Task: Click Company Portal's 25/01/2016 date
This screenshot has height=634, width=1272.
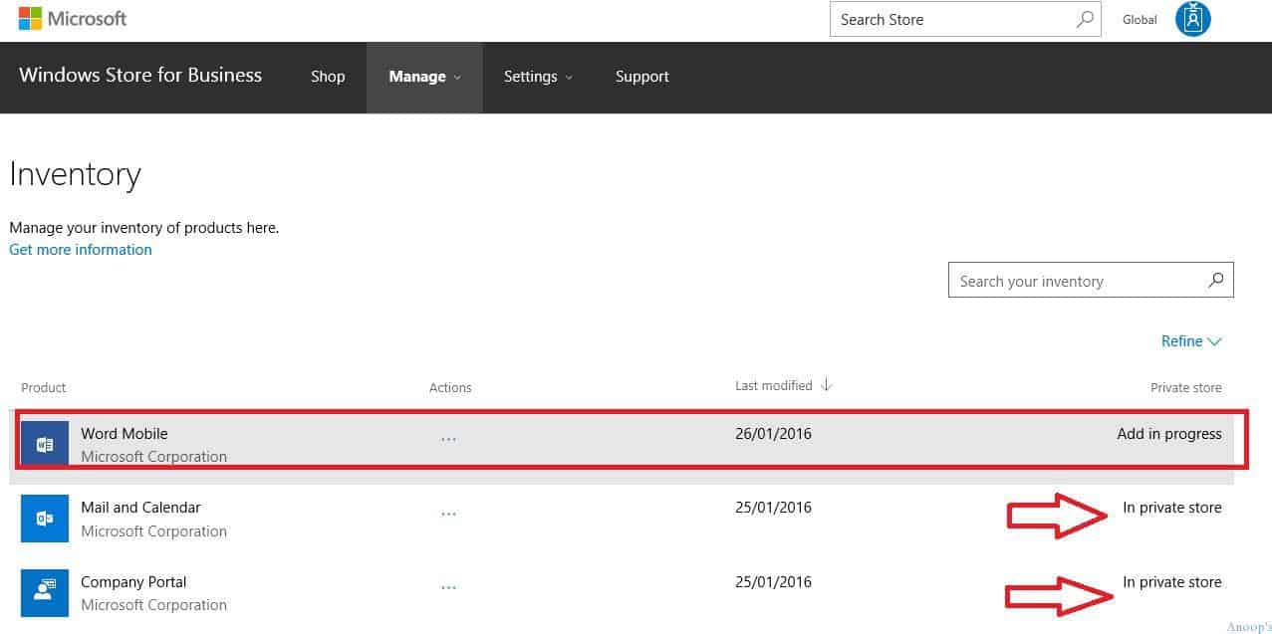Action: tap(773, 582)
